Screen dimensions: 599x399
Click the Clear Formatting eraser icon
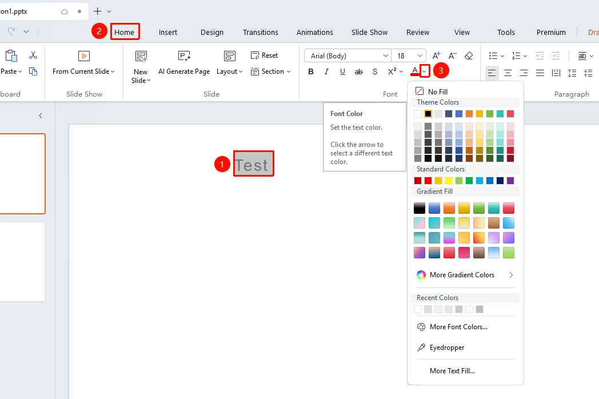click(469, 56)
